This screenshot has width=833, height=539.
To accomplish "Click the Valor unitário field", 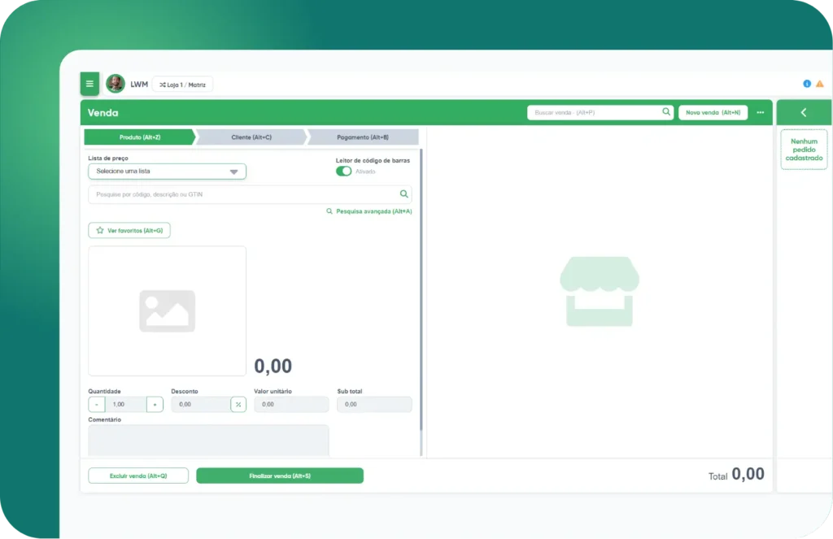I will pyautogui.click(x=291, y=405).
